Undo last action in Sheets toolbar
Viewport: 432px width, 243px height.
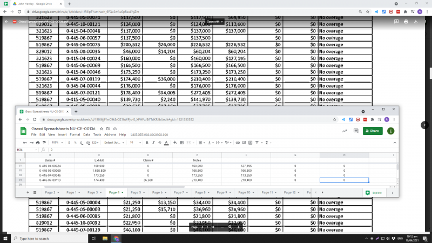coord(25,143)
